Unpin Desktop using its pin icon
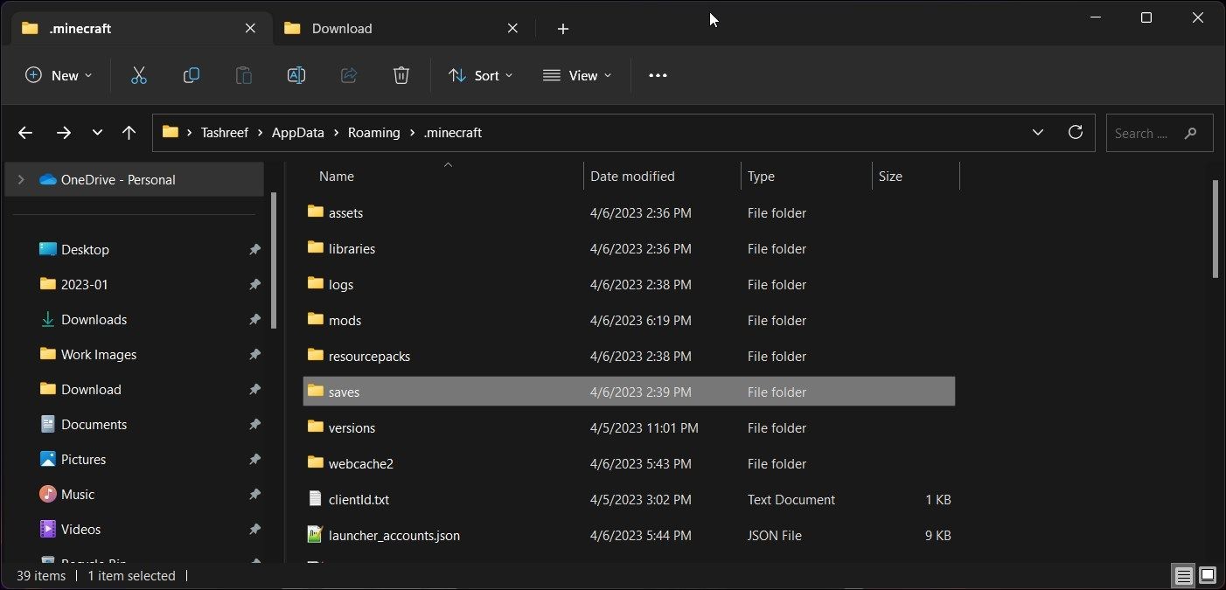Image resolution: width=1226 pixels, height=590 pixels. [x=254, y=249]
